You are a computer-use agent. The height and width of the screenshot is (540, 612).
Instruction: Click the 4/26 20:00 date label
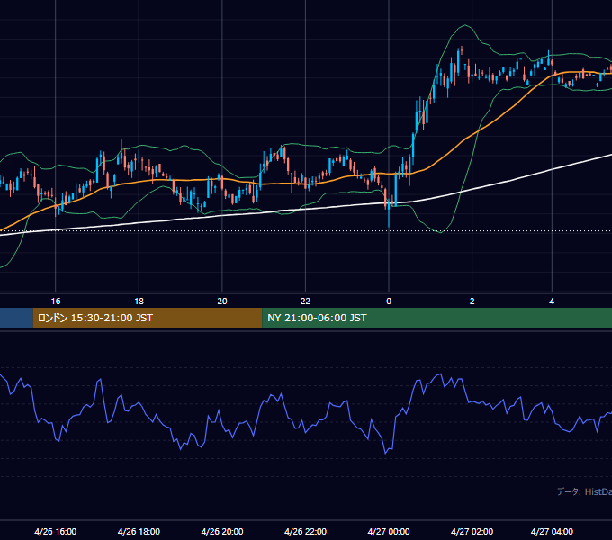222,531
